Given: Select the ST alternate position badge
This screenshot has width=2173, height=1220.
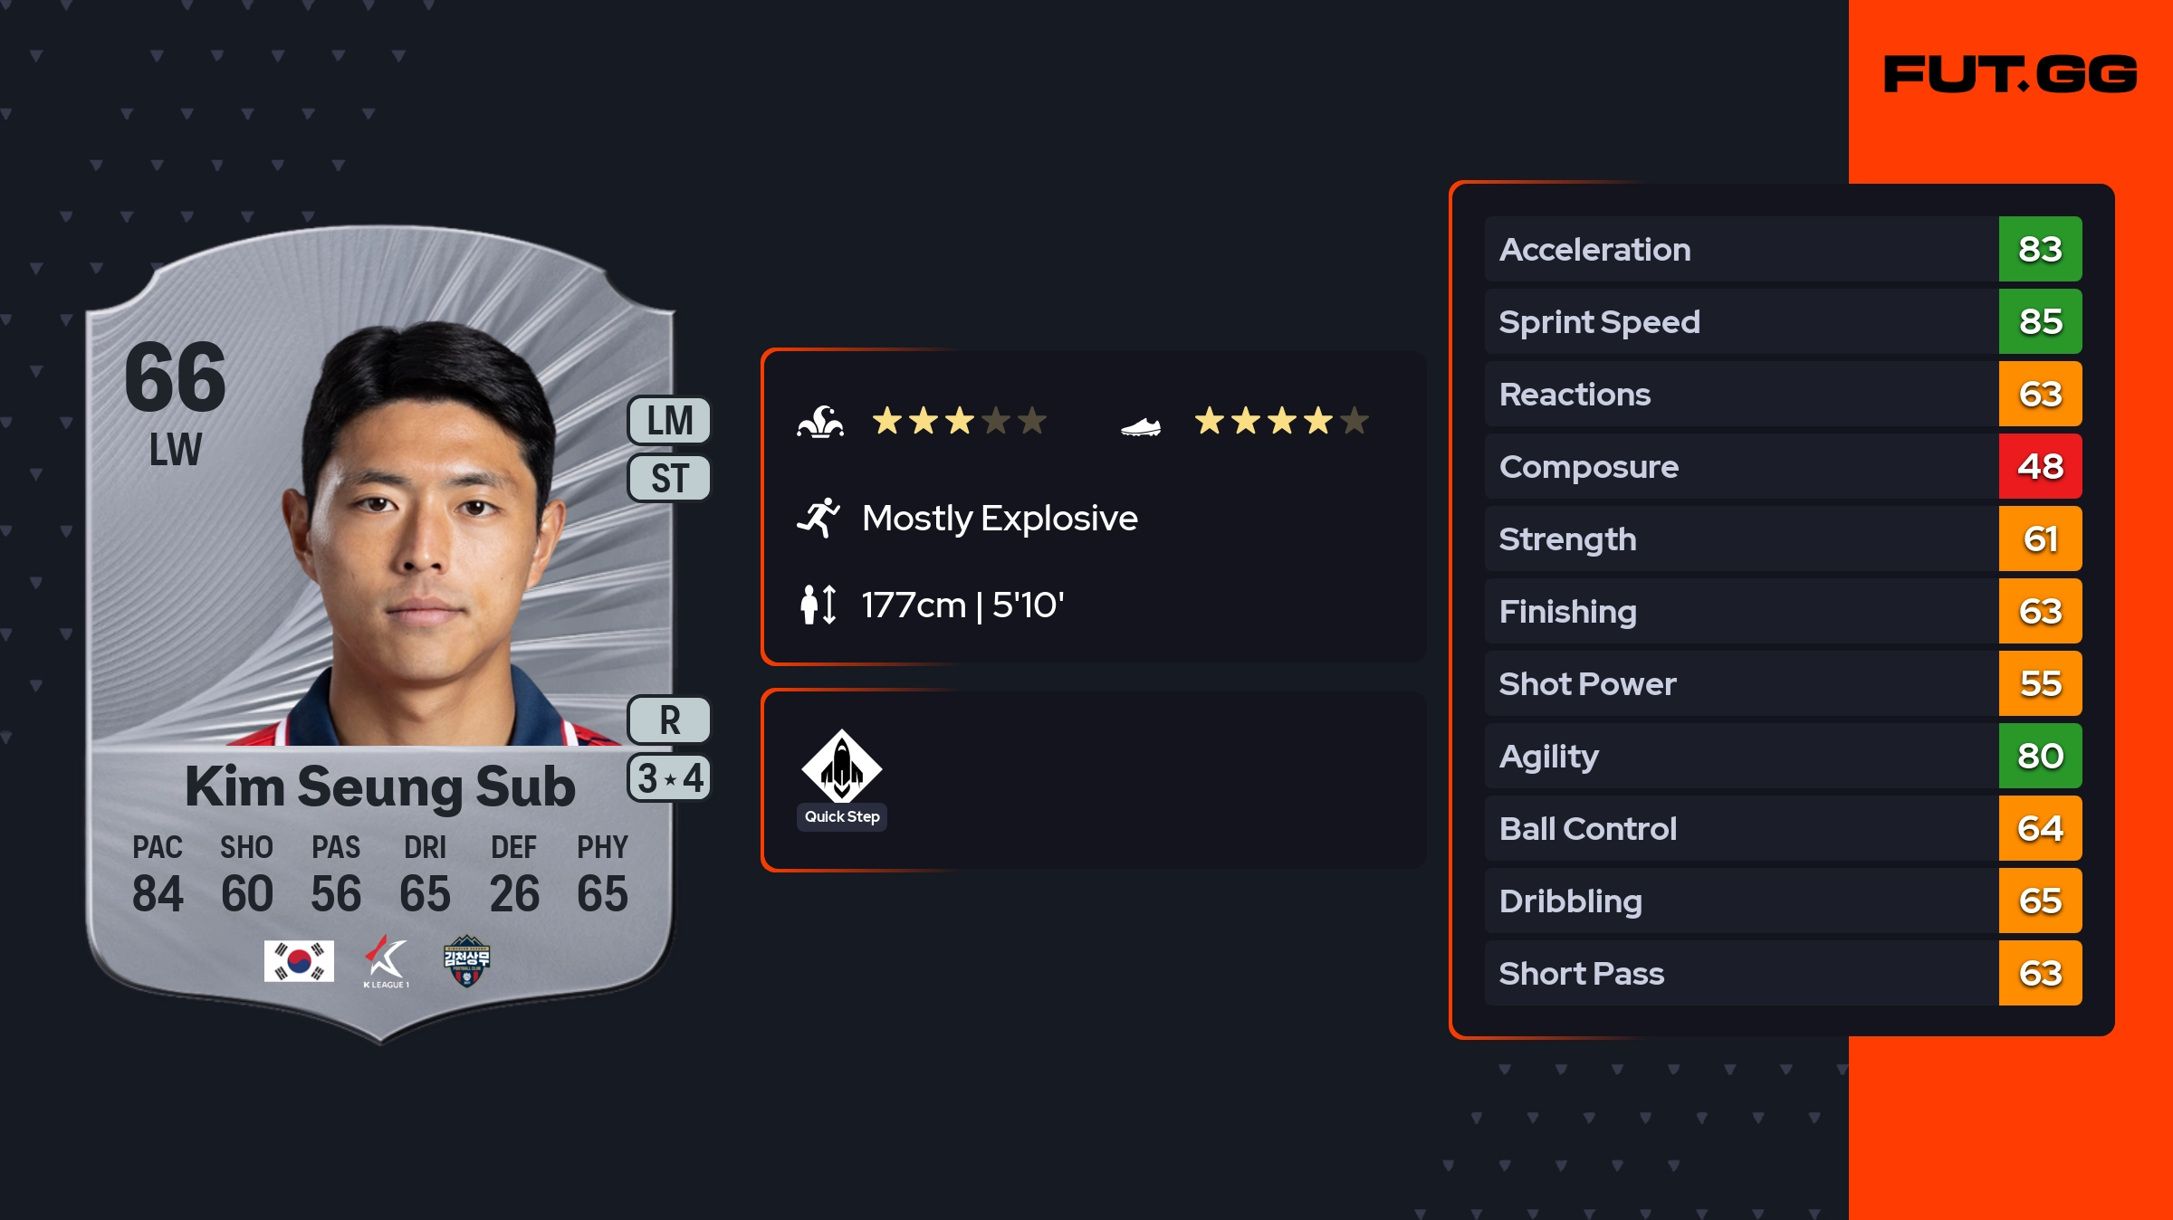Looking at the screenshot, I should tap(670, 478).
